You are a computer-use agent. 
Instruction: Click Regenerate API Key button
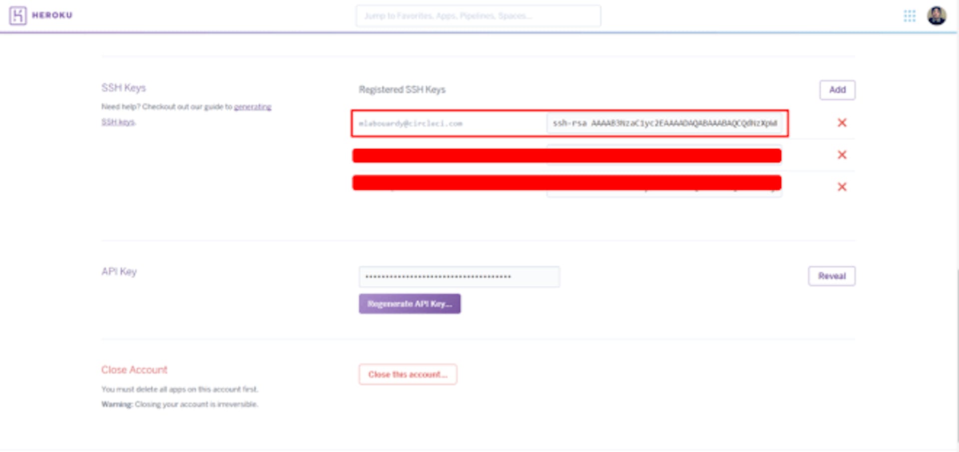[410, 304]
